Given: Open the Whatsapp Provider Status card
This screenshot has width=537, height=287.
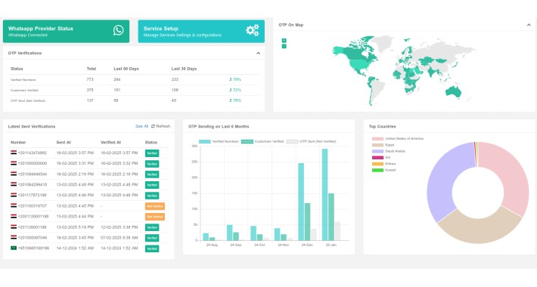Looking at the screenshot, I should click(66, 32).
